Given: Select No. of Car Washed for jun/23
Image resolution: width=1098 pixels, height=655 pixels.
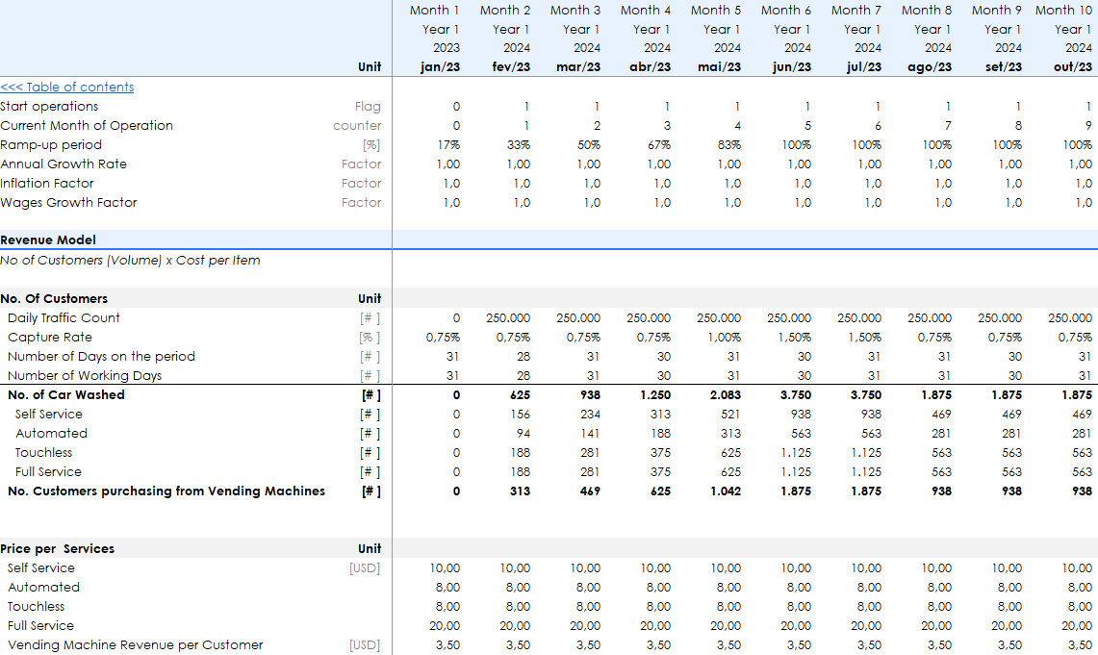Looking at the screenshot, I should pos(795,394).
